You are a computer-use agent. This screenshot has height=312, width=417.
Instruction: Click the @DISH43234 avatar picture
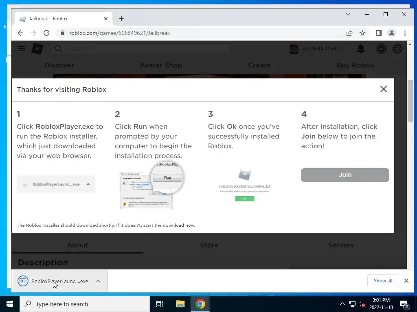[x=294, y=49]
